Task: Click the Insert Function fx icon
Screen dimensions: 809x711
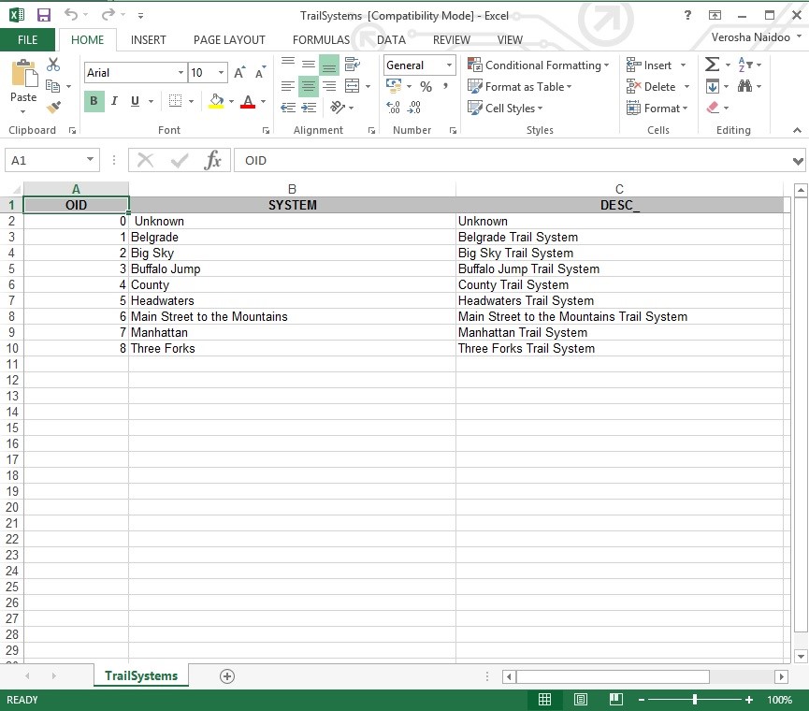Action: [213, 160]
